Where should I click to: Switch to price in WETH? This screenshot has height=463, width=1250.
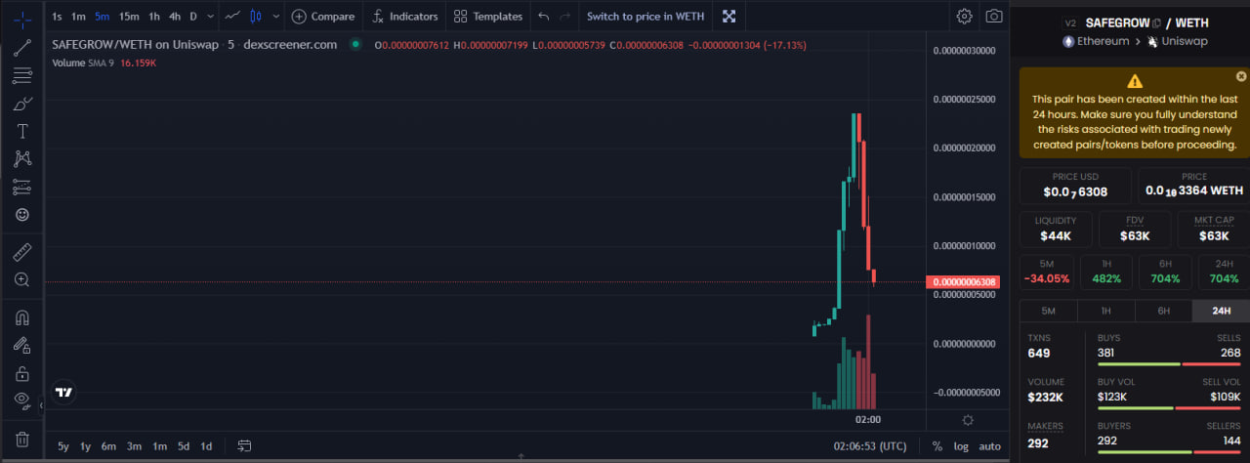pyautogui.click(x=646, y=16)
